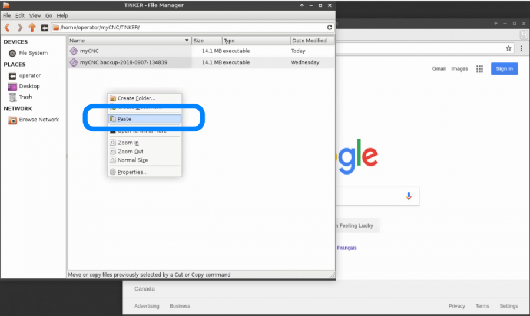
Task: Sort by Date Modified column
Action: tap(312, 41)
